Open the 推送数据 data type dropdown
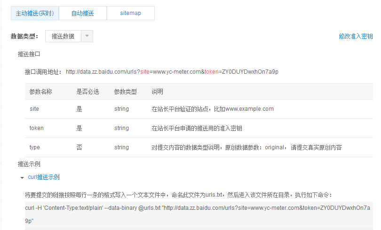 [x=69, y=36]
